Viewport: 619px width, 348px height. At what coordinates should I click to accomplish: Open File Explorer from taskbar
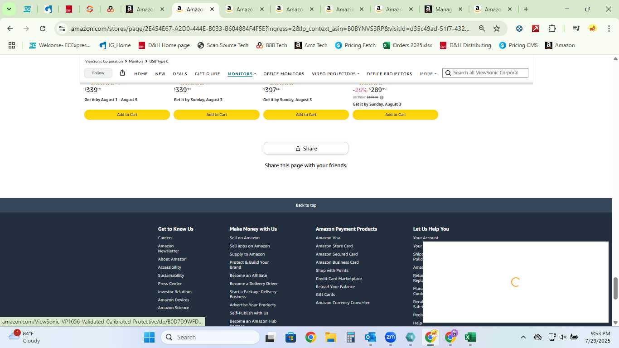[330, 337]
